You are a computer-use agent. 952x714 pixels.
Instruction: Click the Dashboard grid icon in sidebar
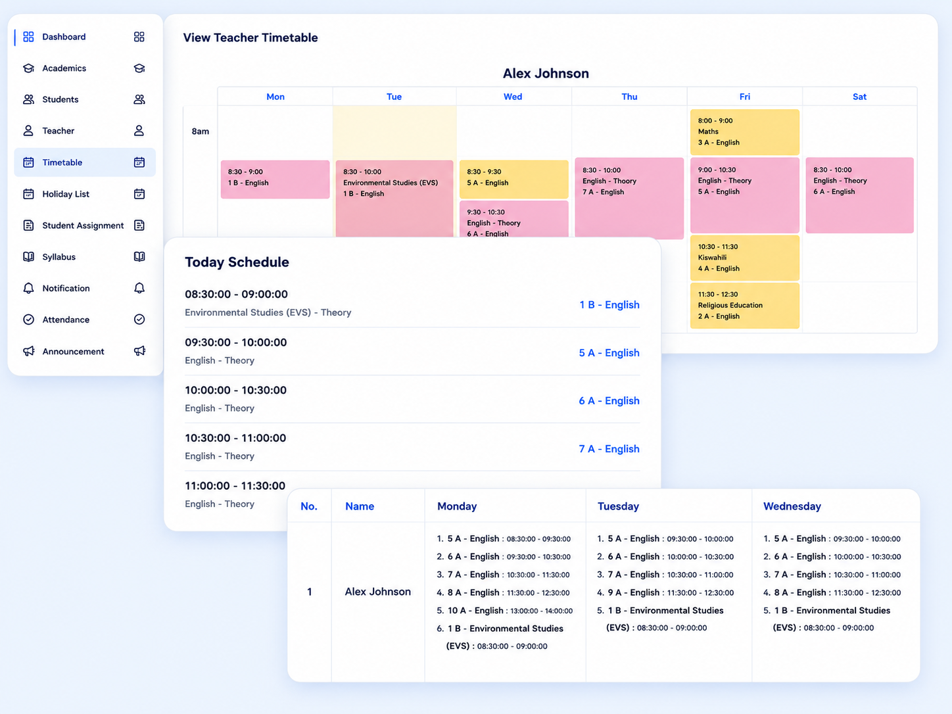(x=28, y=37)
